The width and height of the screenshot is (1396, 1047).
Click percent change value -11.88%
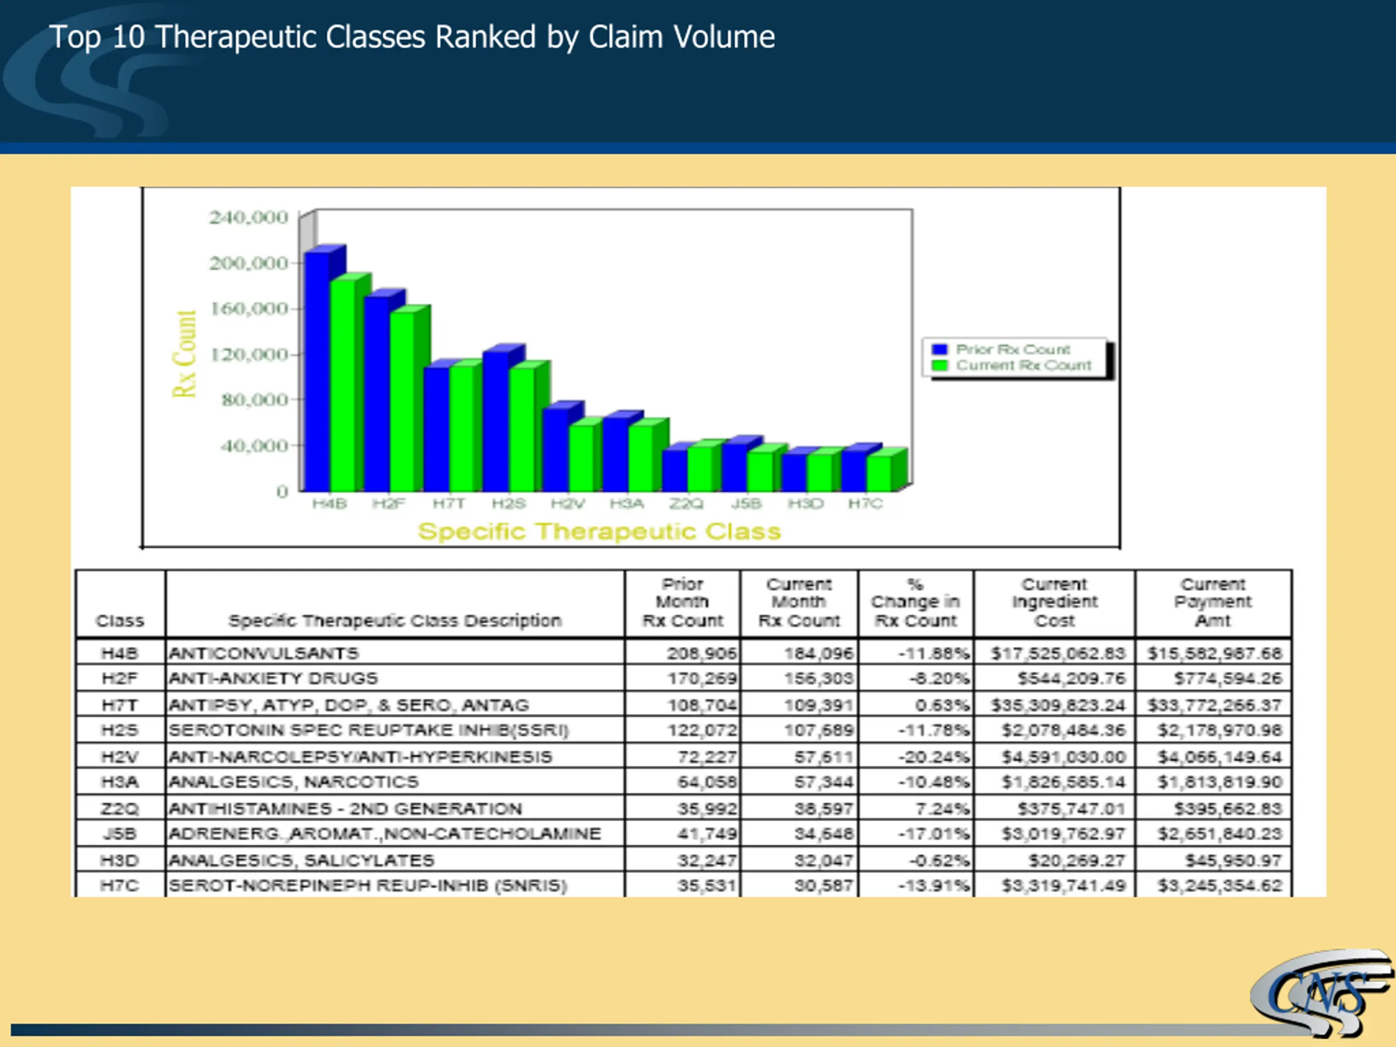pos(934,653)
